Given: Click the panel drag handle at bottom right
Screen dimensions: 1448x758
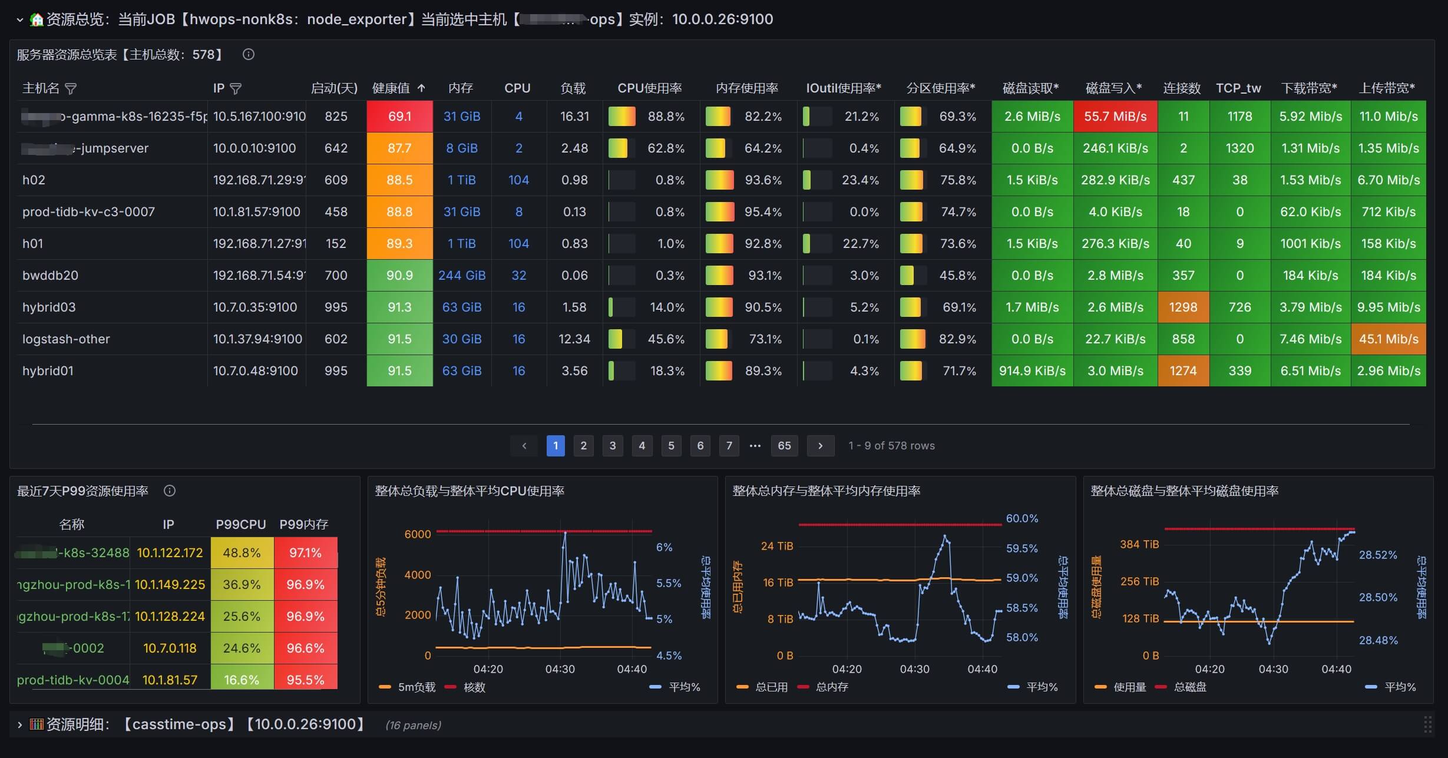Looking at the screenshot, I should [1427, 724].
